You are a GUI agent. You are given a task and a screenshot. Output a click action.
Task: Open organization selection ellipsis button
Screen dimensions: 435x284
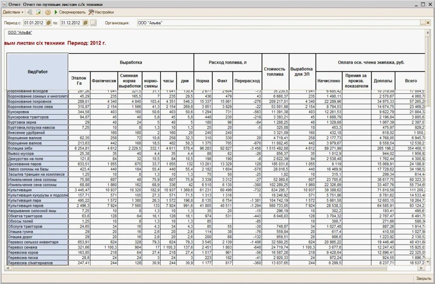[x=423, y=23]
